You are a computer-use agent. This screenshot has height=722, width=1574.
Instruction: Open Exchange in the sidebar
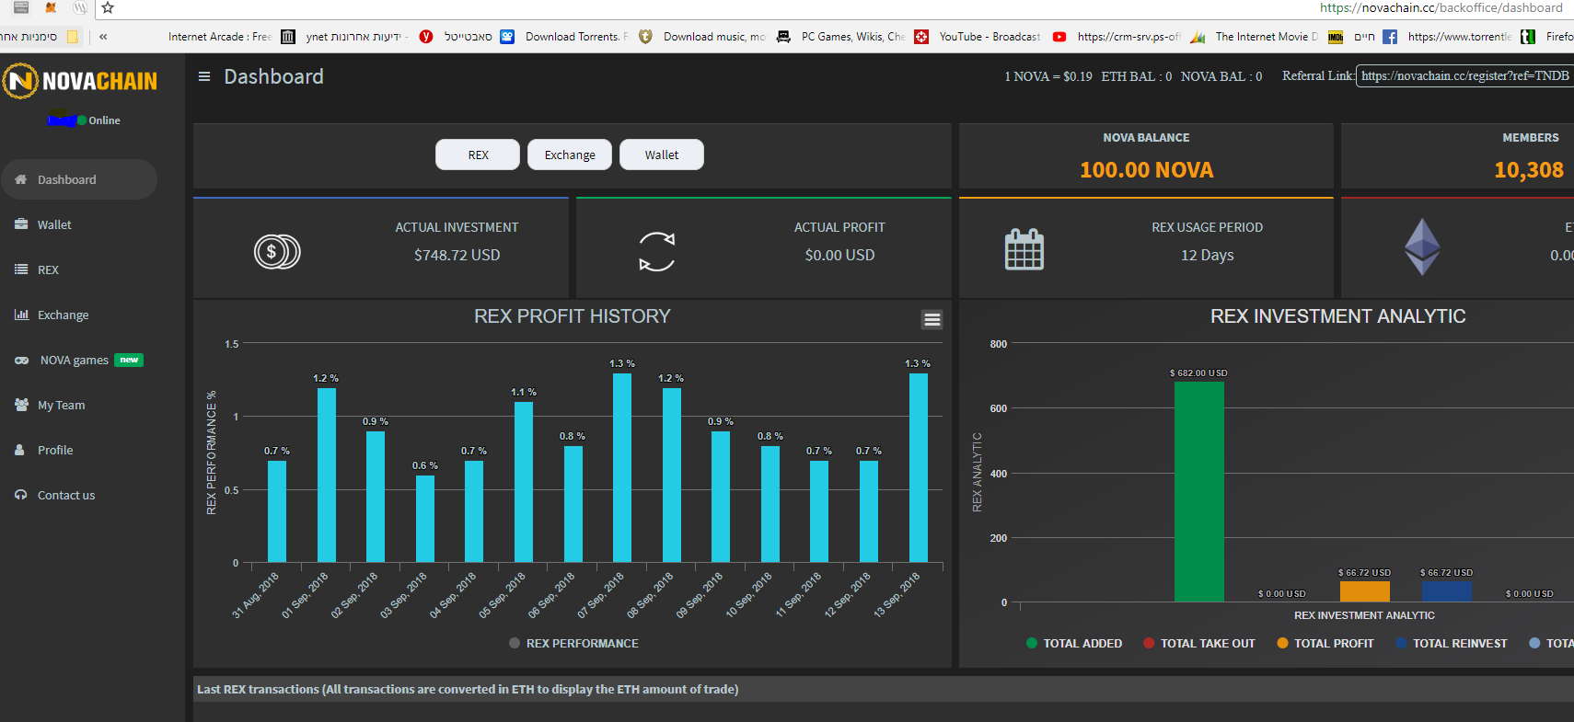coord(79,315)
